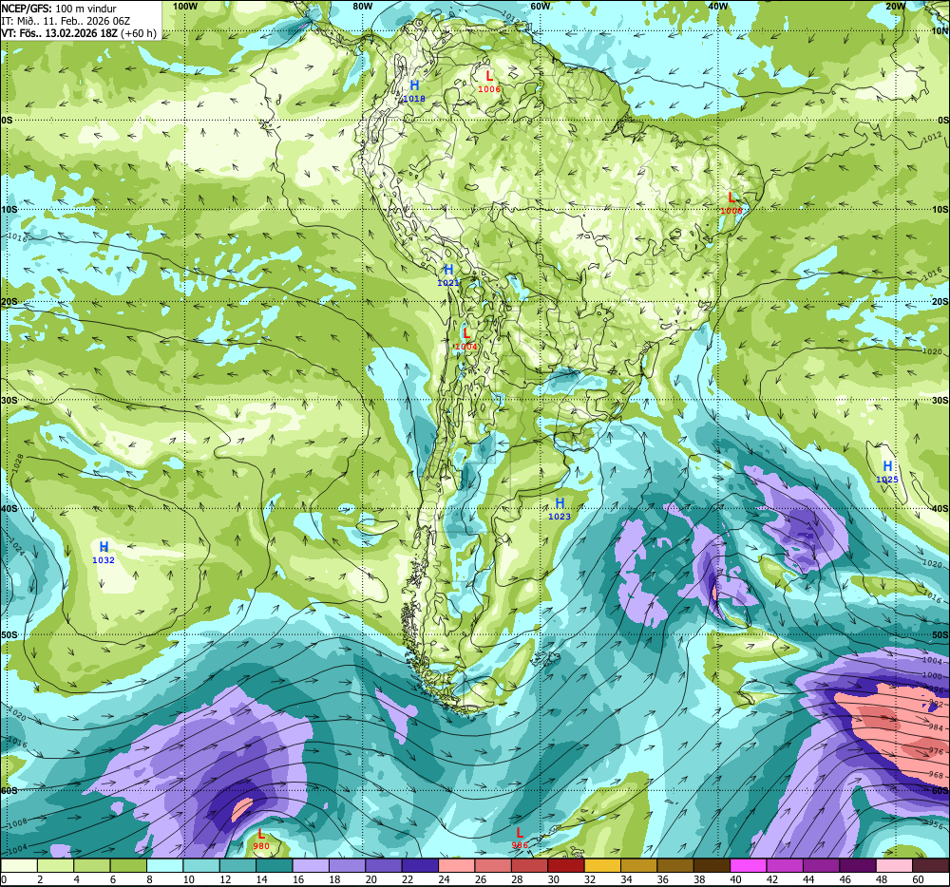Click the green legend swatch between 6 and 8

(128, 865)
